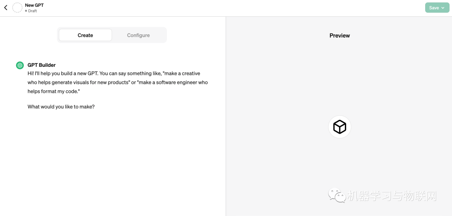The image size is (452, 216).
Task: Click the "helps format my code" line
Action: click(54, 91)
